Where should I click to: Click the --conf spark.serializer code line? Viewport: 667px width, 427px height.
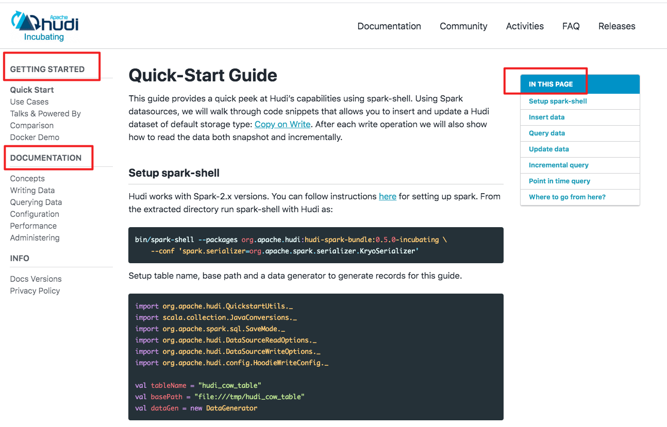point(285,251)
